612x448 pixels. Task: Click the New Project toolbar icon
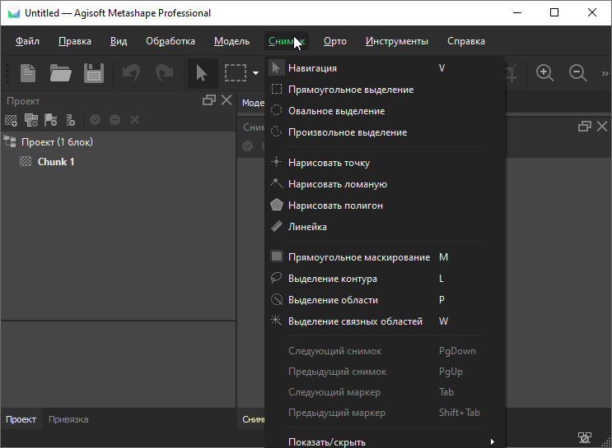coord(28,73)
